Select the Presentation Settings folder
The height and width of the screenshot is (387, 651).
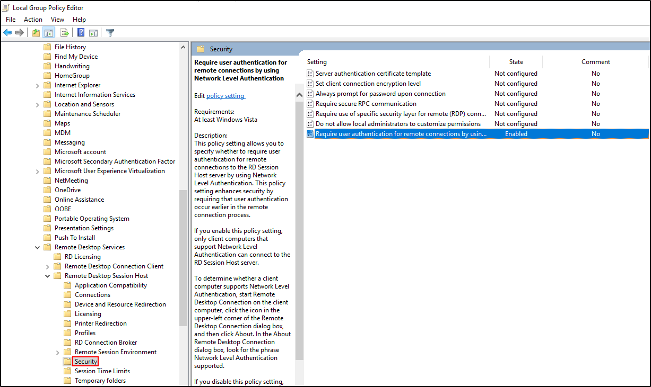(x=84, y=228)
